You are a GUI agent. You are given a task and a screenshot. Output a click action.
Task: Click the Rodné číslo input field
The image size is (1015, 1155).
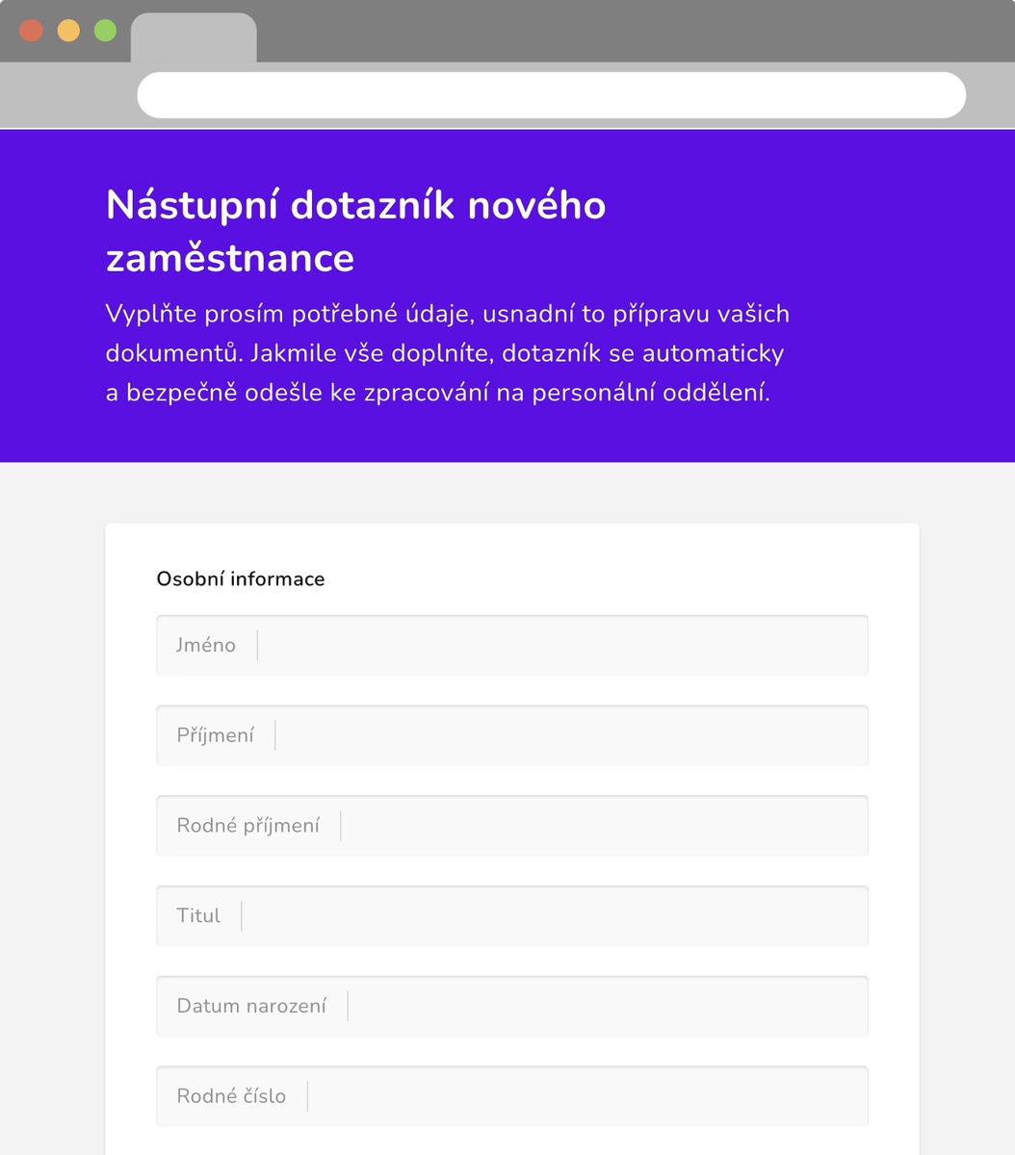tap(510, 1095)
